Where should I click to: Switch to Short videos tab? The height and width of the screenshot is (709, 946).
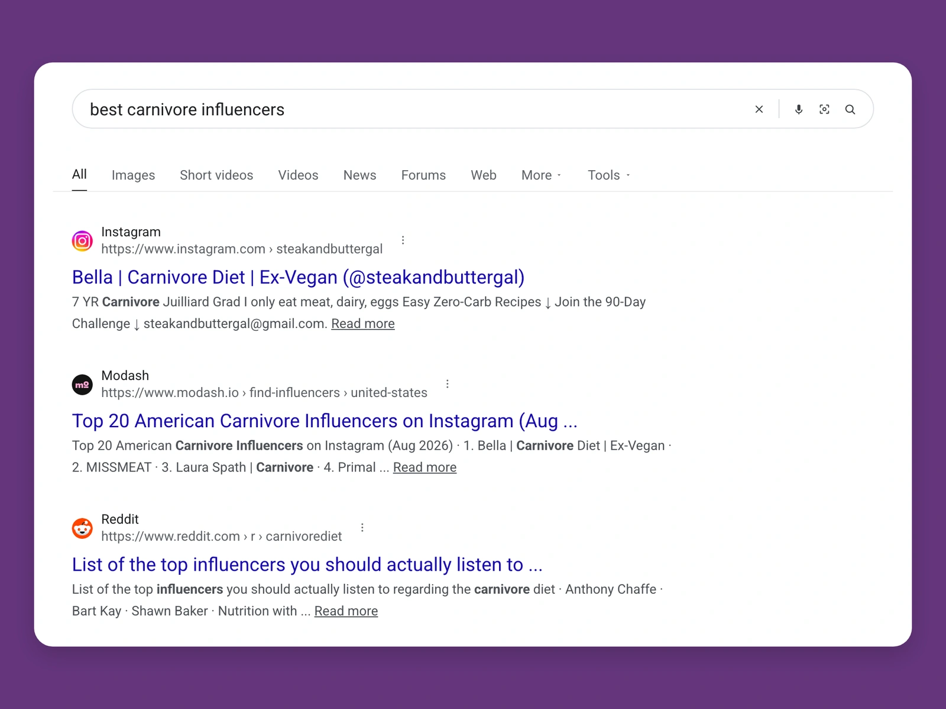[216, 175]
